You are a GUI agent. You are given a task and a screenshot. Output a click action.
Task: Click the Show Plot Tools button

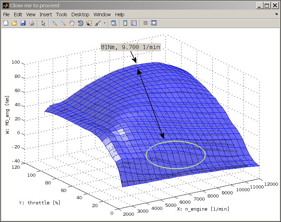click(x=154, y=23)
